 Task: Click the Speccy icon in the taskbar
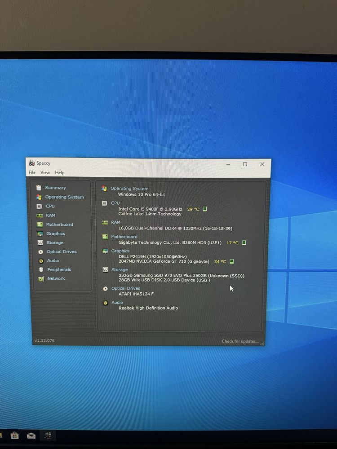(x=48, y=436)
